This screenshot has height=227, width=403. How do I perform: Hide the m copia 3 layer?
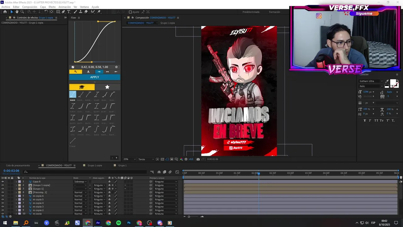tap(3, 207)
